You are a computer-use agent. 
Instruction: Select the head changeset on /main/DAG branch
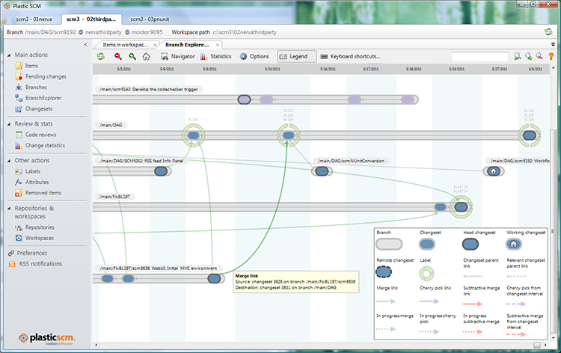pyautogui.click(x=530, y=135)
